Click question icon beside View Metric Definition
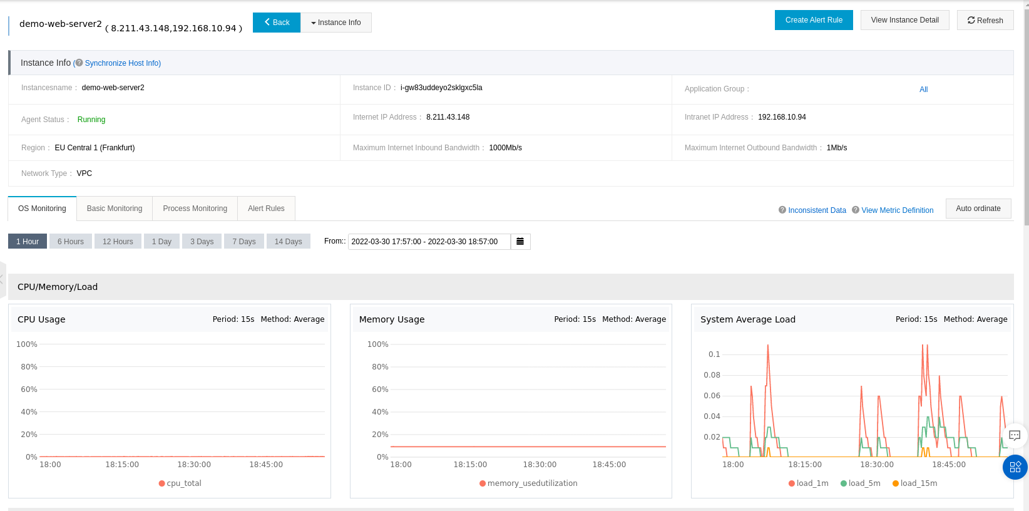 click(x=856, y=210)
